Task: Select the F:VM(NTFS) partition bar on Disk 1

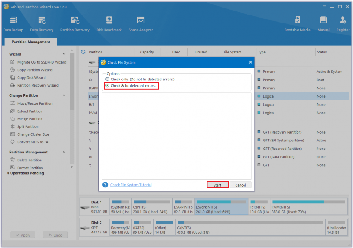Action: [308, 207]
